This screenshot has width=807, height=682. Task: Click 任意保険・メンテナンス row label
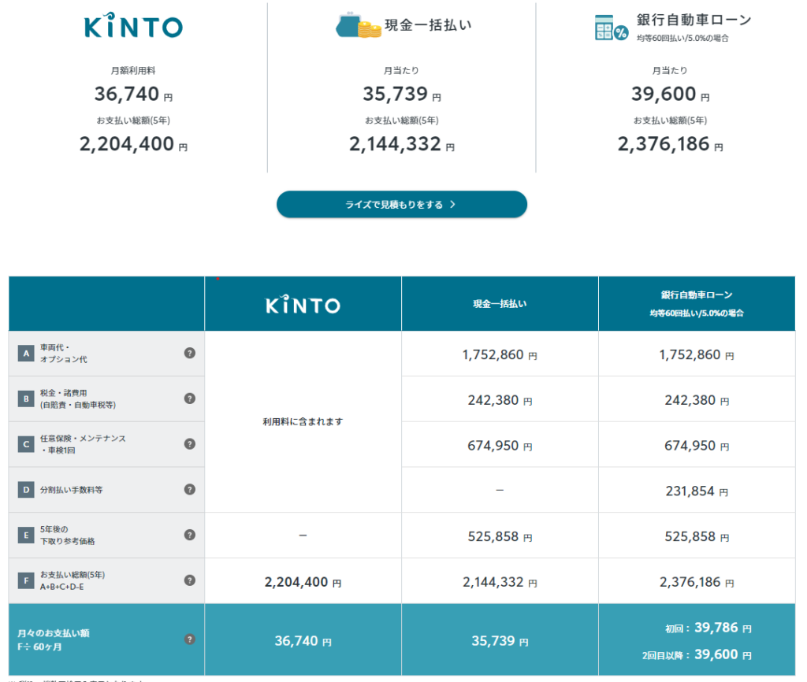pyautogui.click(x=83, y=444)
